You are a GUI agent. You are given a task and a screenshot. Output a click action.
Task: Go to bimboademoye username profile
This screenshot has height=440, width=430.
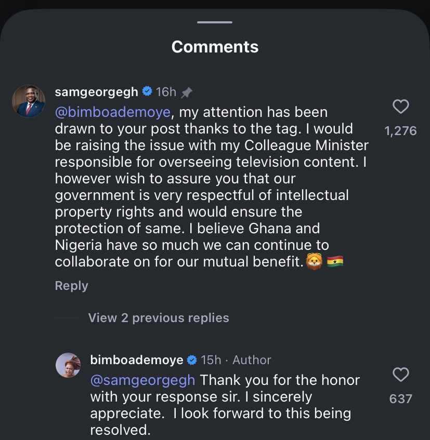pyautogui.click(x=137, y=360)
